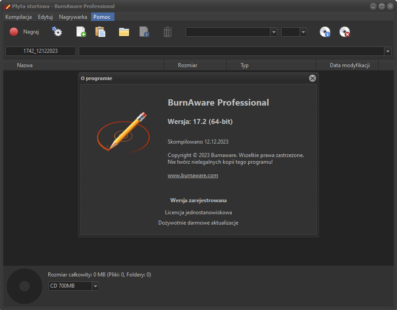Click the BurnAware Professional heading
This screenshot has width=397, height=310.
pos(218,102)
